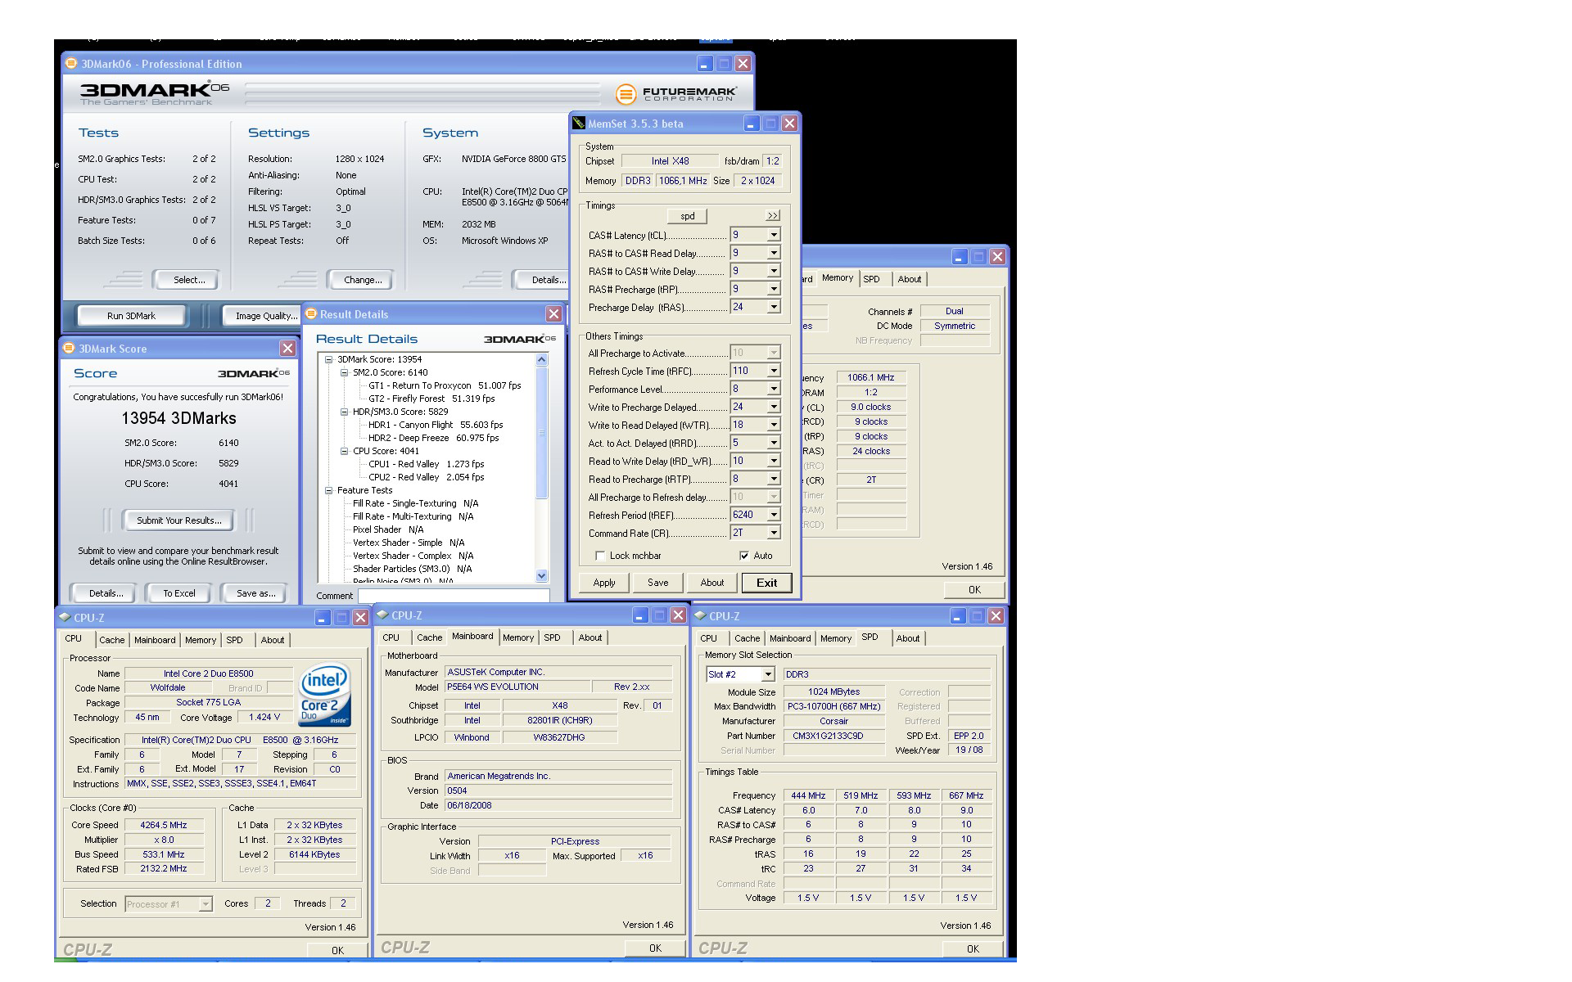Close the Result Details window

coord(554,313)
